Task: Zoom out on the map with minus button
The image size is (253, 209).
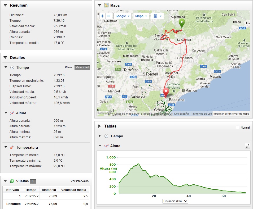Action: (x=108, y=16)
